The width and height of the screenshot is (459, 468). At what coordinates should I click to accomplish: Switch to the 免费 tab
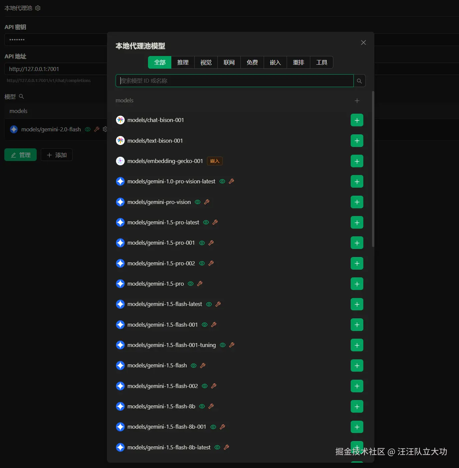(252, 62)
